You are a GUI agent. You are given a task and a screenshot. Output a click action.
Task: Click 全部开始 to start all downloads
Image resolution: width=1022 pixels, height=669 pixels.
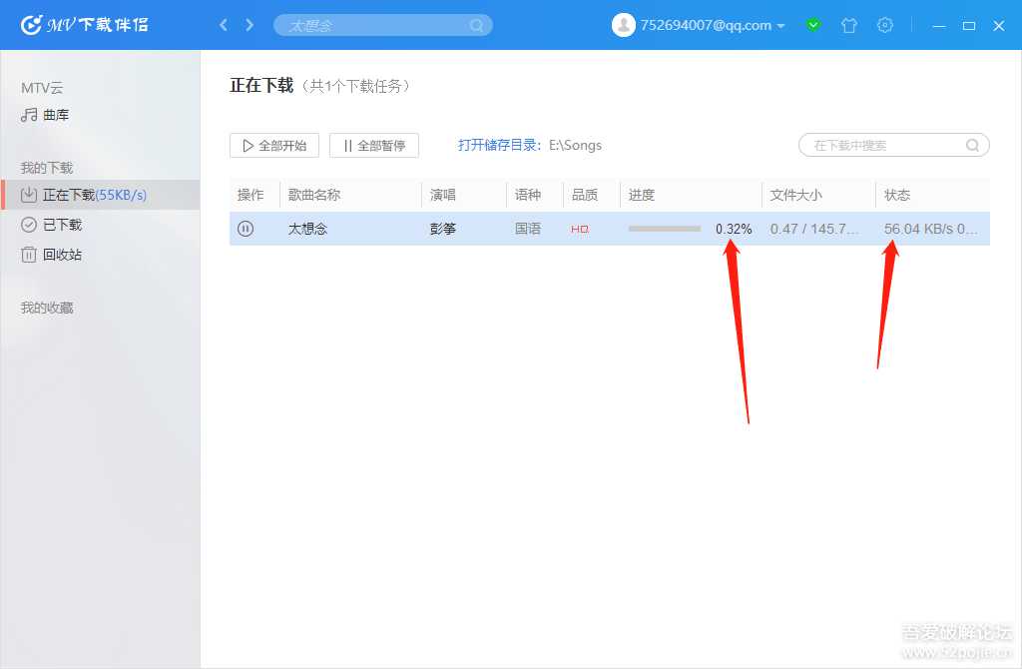273,145
